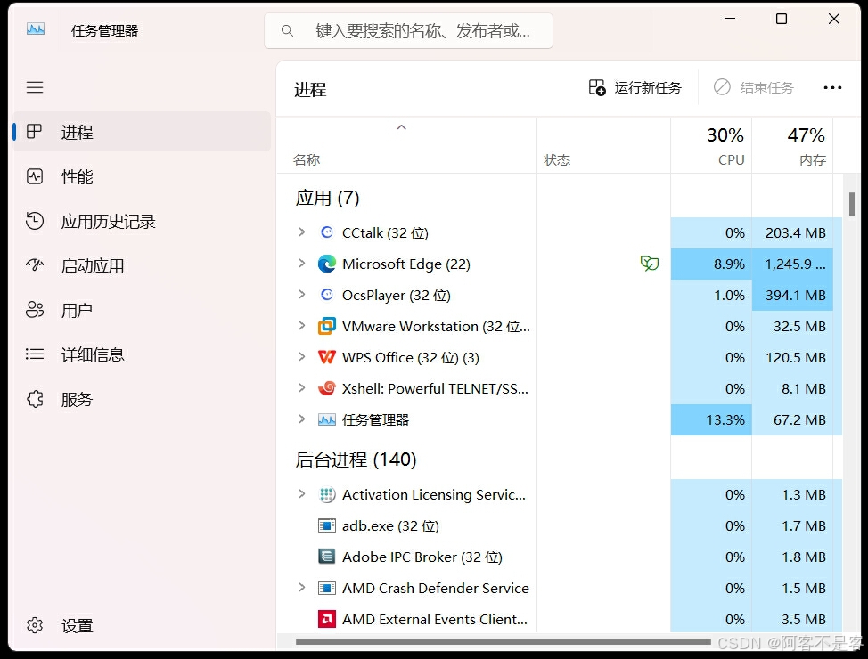Click the Activation Licensing Service icon
868x659 pixels.
coord(326,494)
